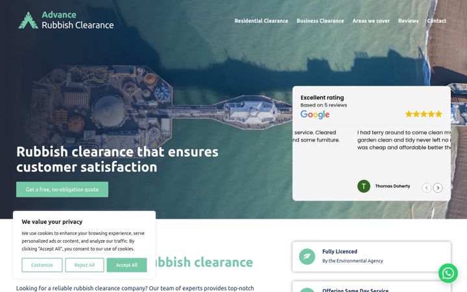Open the Residential Clearance menu

coord(261,21)
